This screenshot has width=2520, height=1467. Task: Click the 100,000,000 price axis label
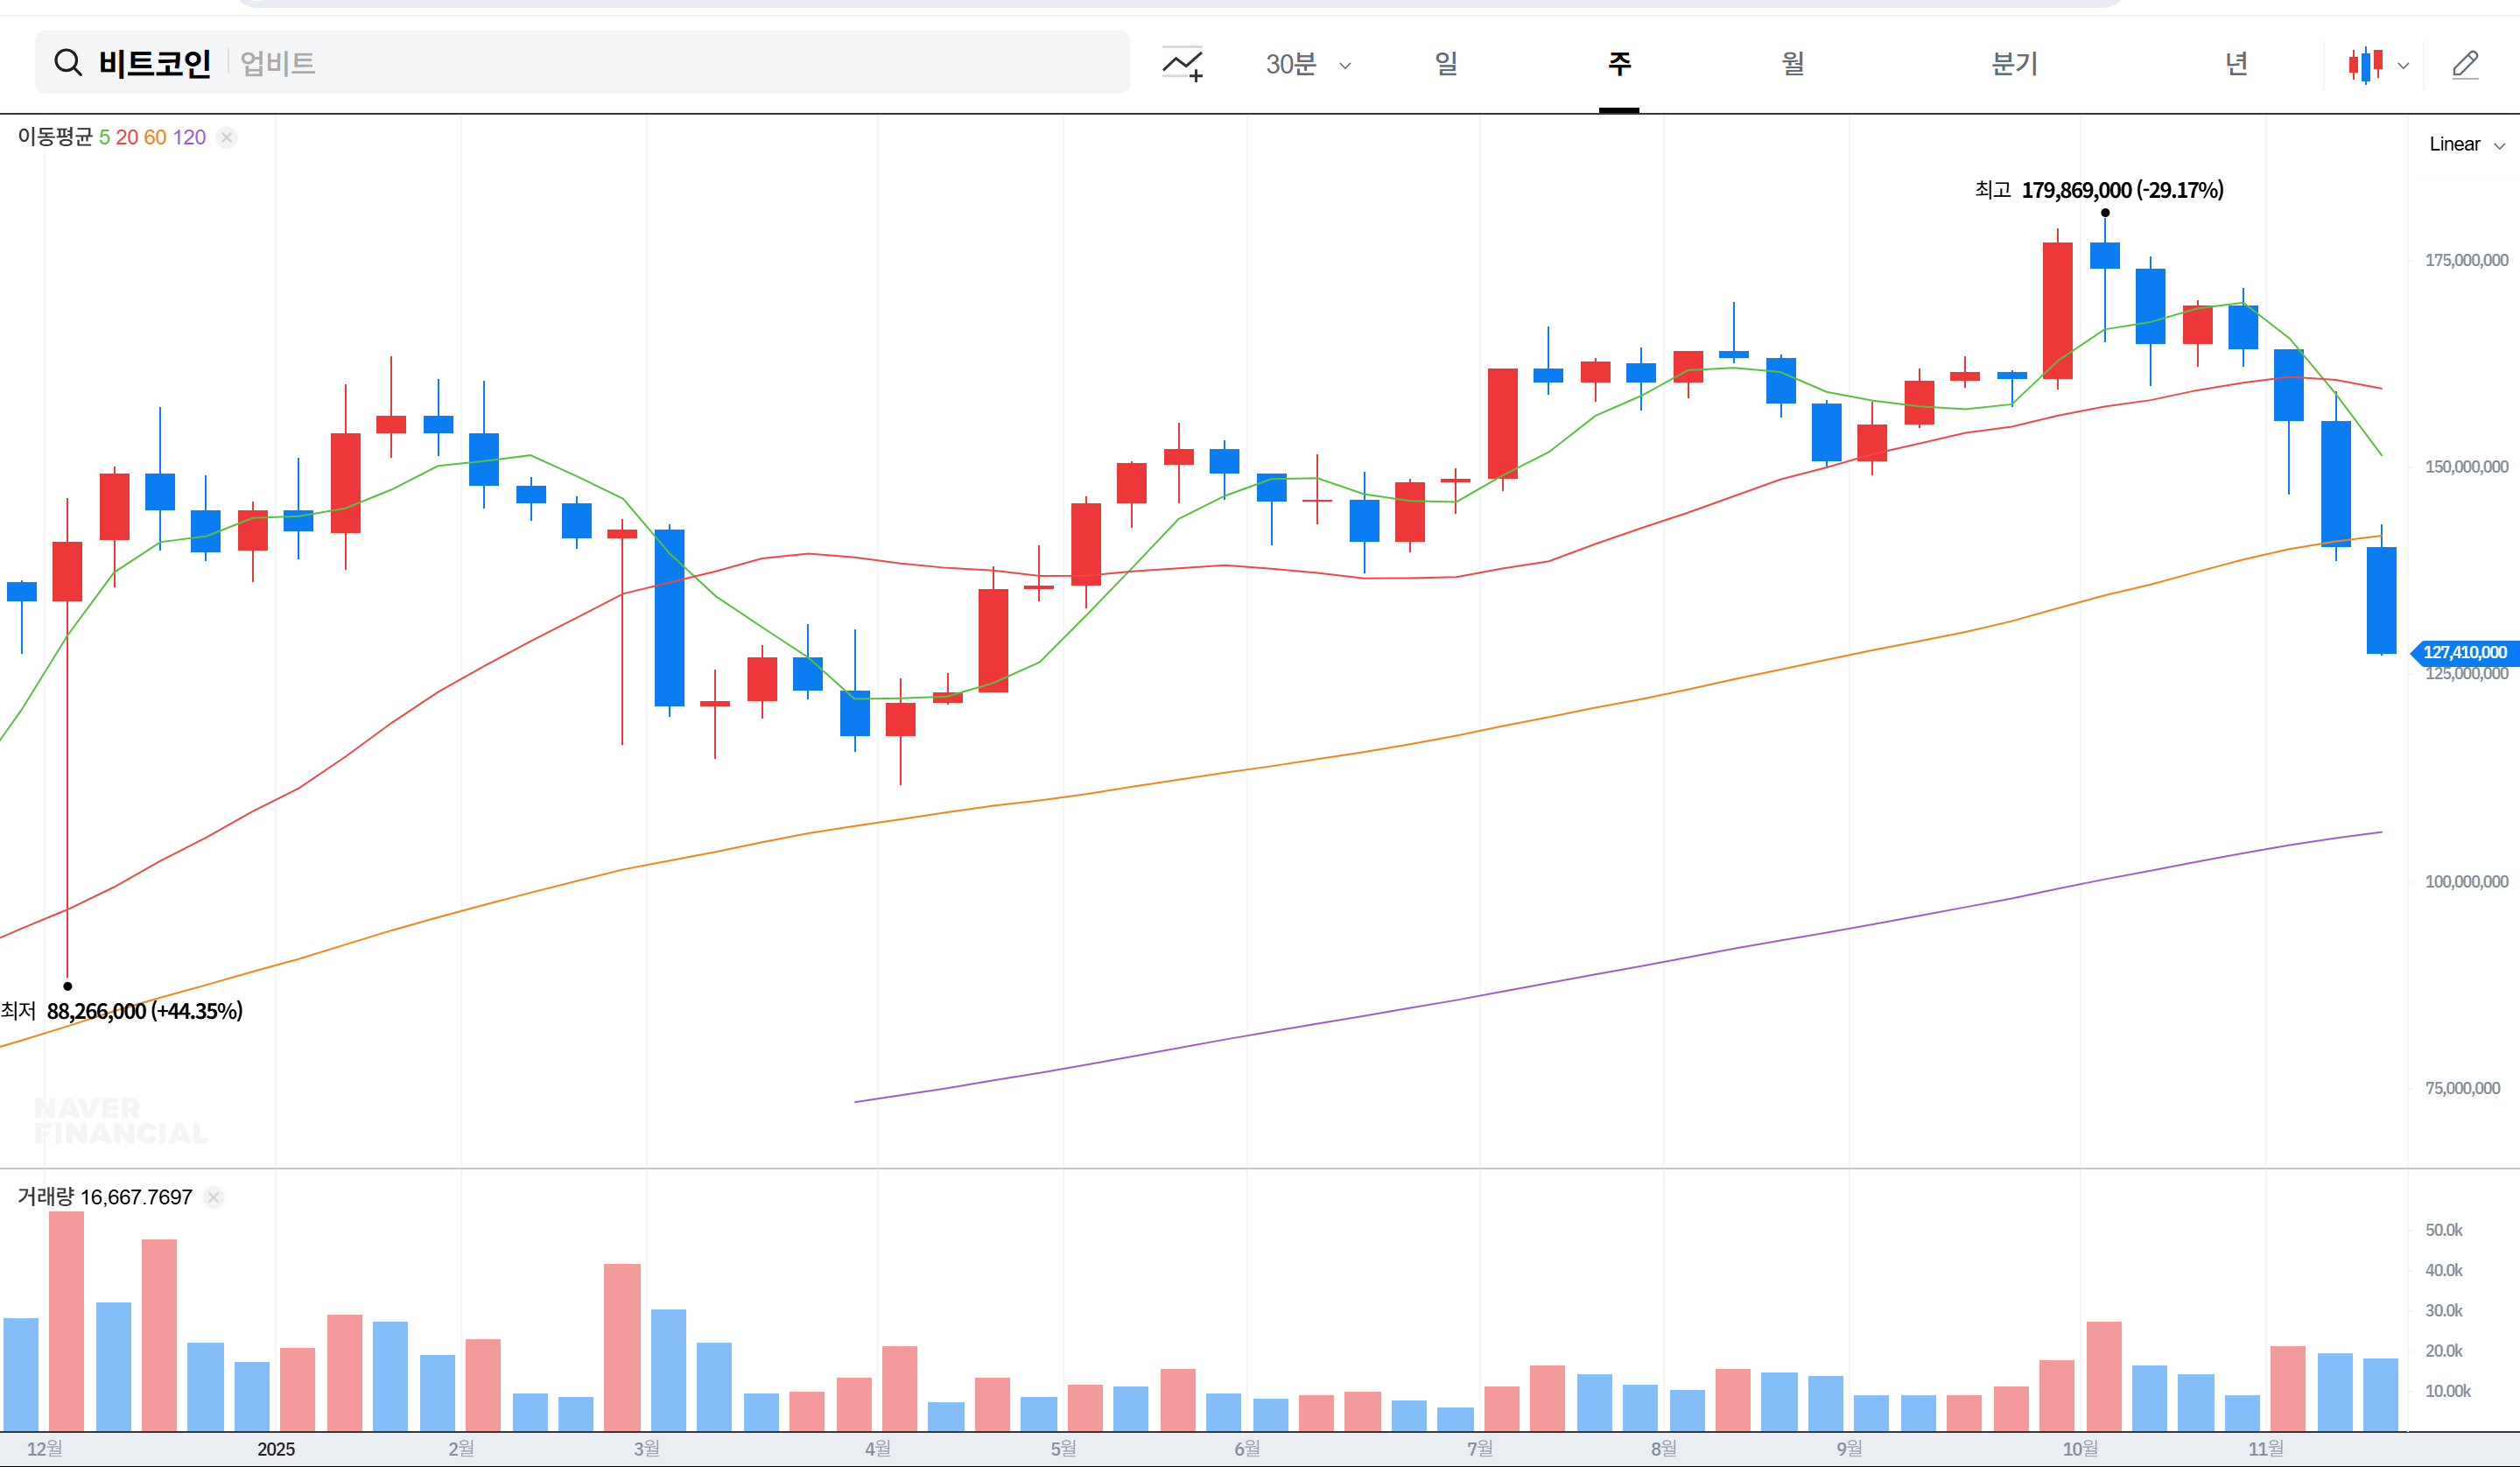[x=2466, y=882]
